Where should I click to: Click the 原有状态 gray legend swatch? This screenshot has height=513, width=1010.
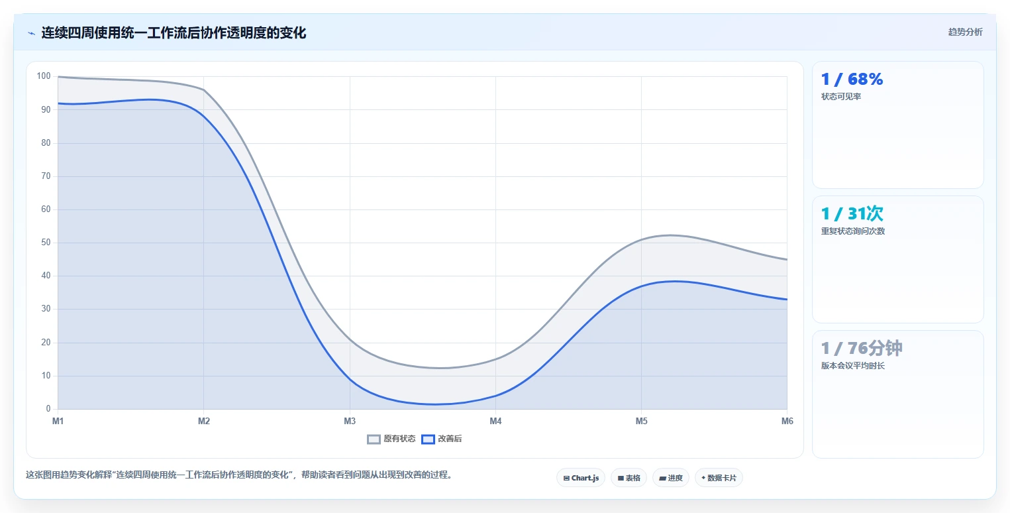(374, 439)
